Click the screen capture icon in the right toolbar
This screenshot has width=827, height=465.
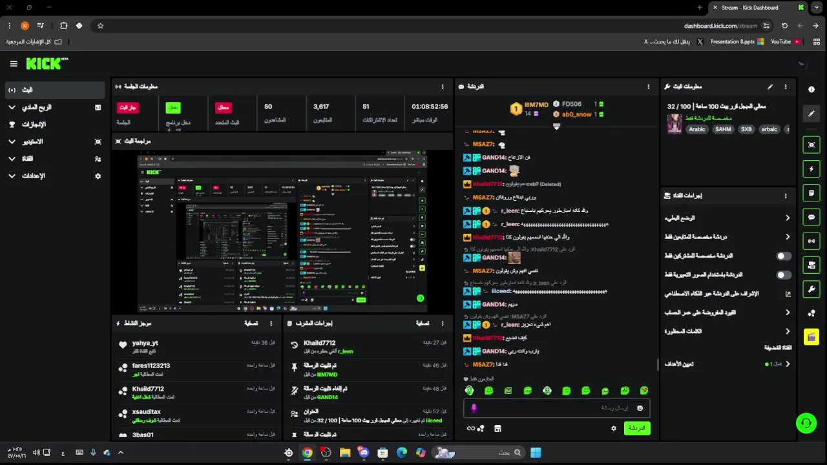(x=811, y=145)
